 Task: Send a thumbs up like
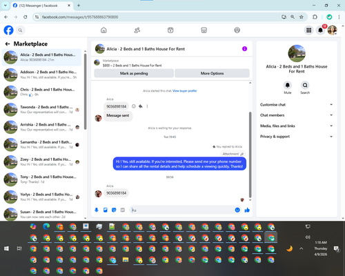click(247, 210)
